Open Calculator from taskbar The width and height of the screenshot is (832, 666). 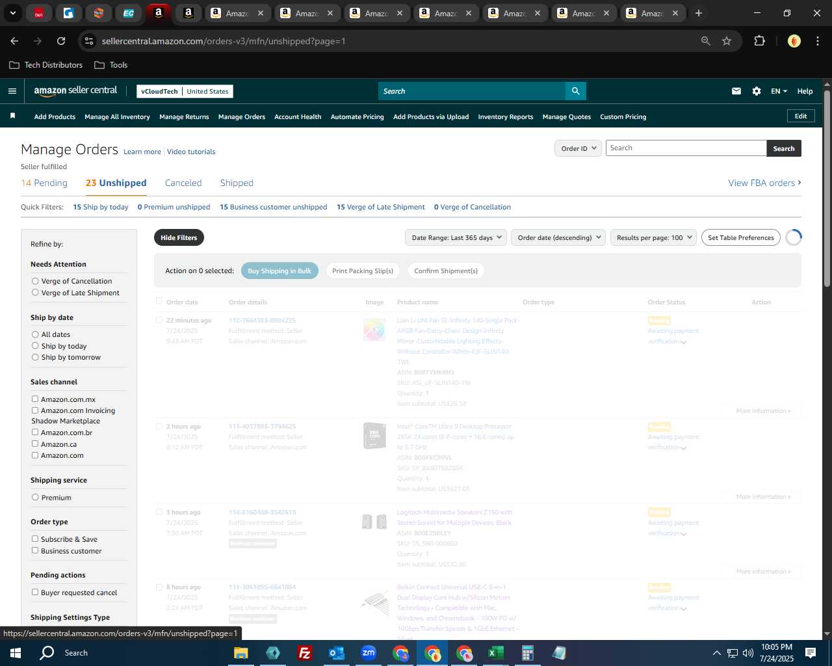coord(528,653)
